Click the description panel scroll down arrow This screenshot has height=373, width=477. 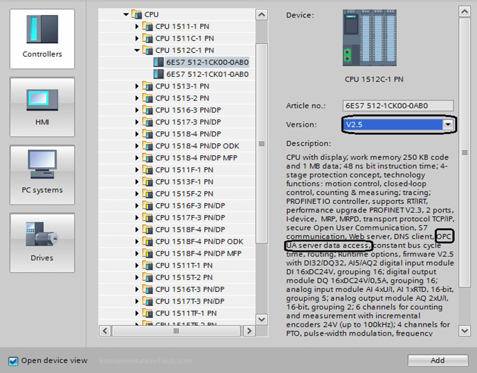464,330
